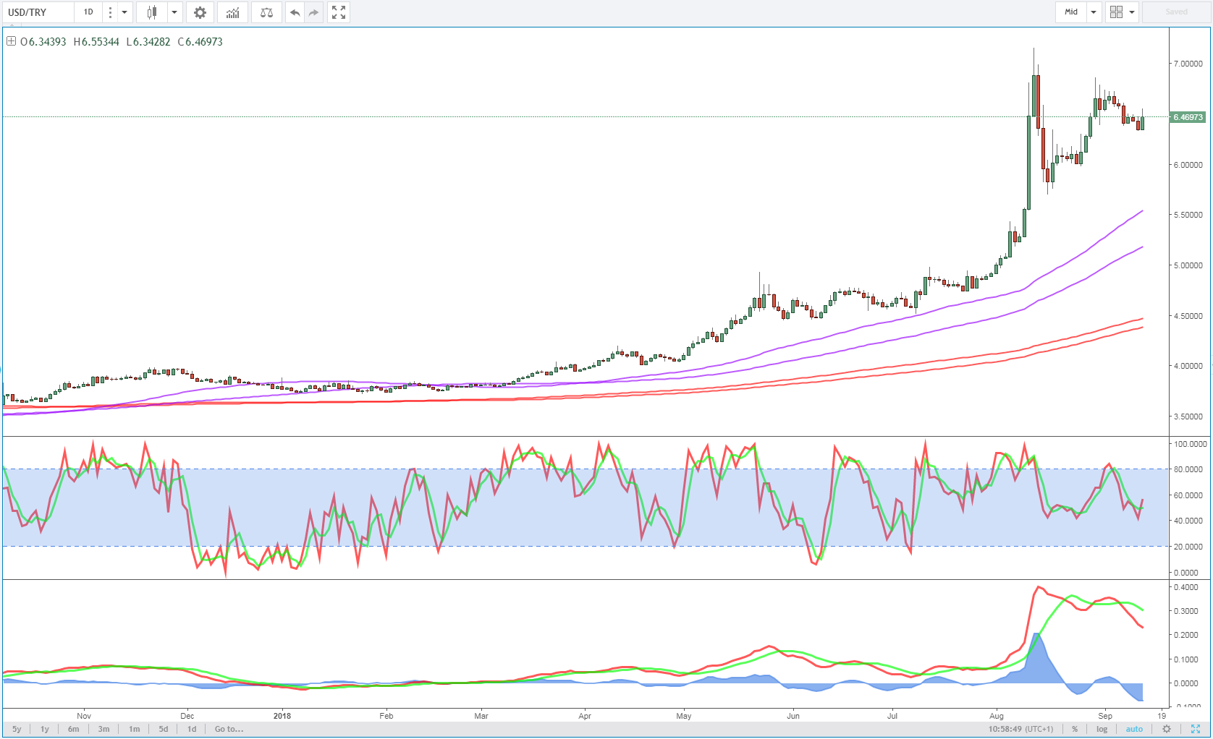Select the 5d time range
1213x739 pixels.
164,729
